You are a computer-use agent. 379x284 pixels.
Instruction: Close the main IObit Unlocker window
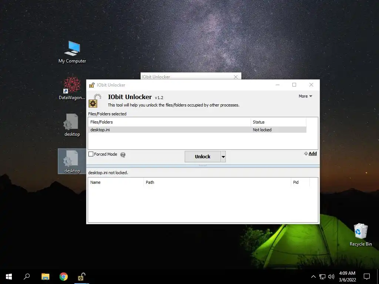(x=311, y=85)
